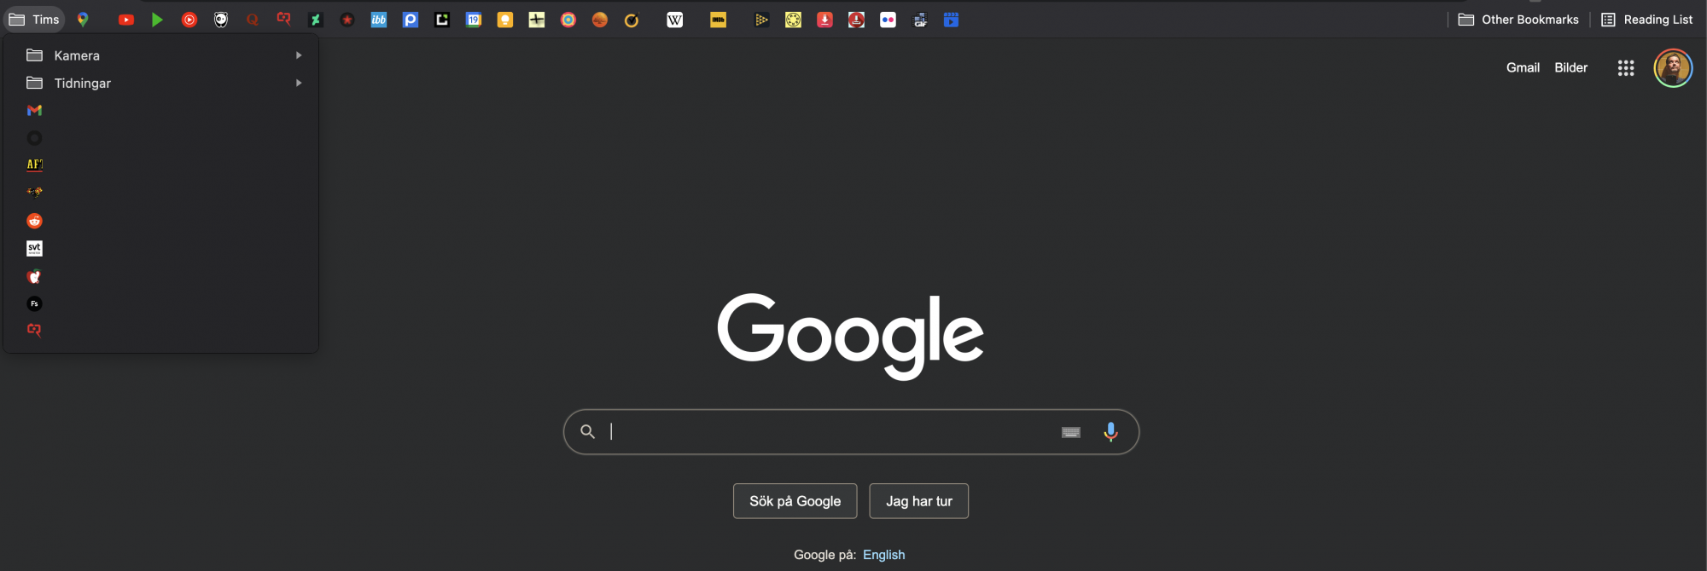Open the Reddit bookmark in Tims menu
Screen dimensions: 1707x571
tap(35, 221)
